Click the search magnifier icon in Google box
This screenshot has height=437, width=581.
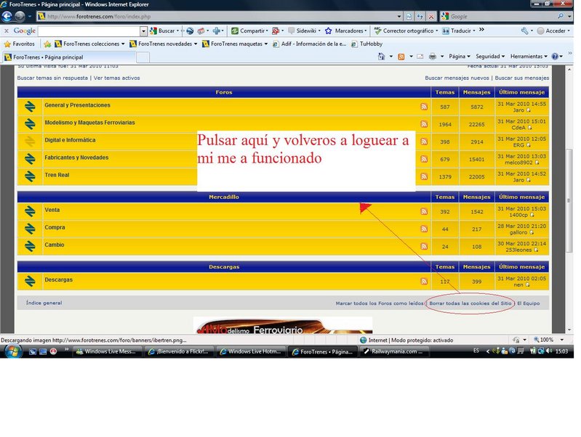(560, 16)
